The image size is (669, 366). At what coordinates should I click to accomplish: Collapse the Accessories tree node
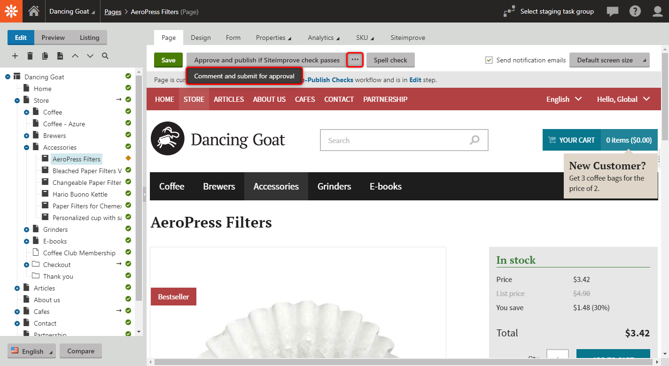[x=26, y=147]
